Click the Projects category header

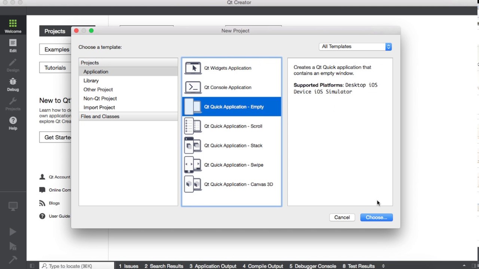tap(128, 63)
